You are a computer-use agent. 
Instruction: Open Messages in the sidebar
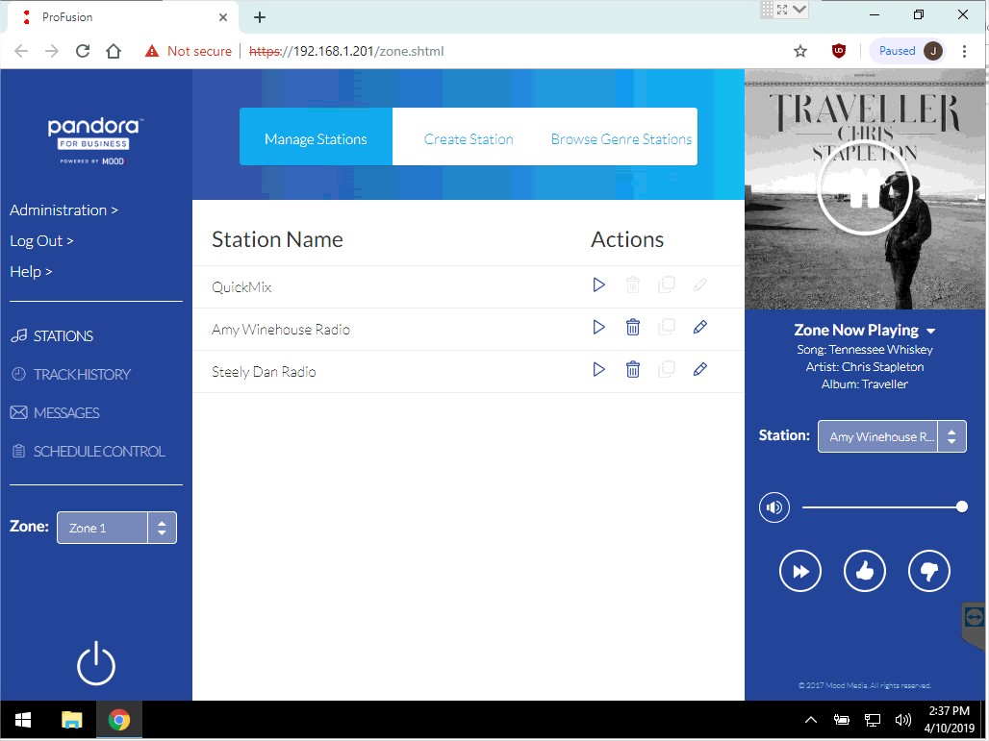(55, 412)
